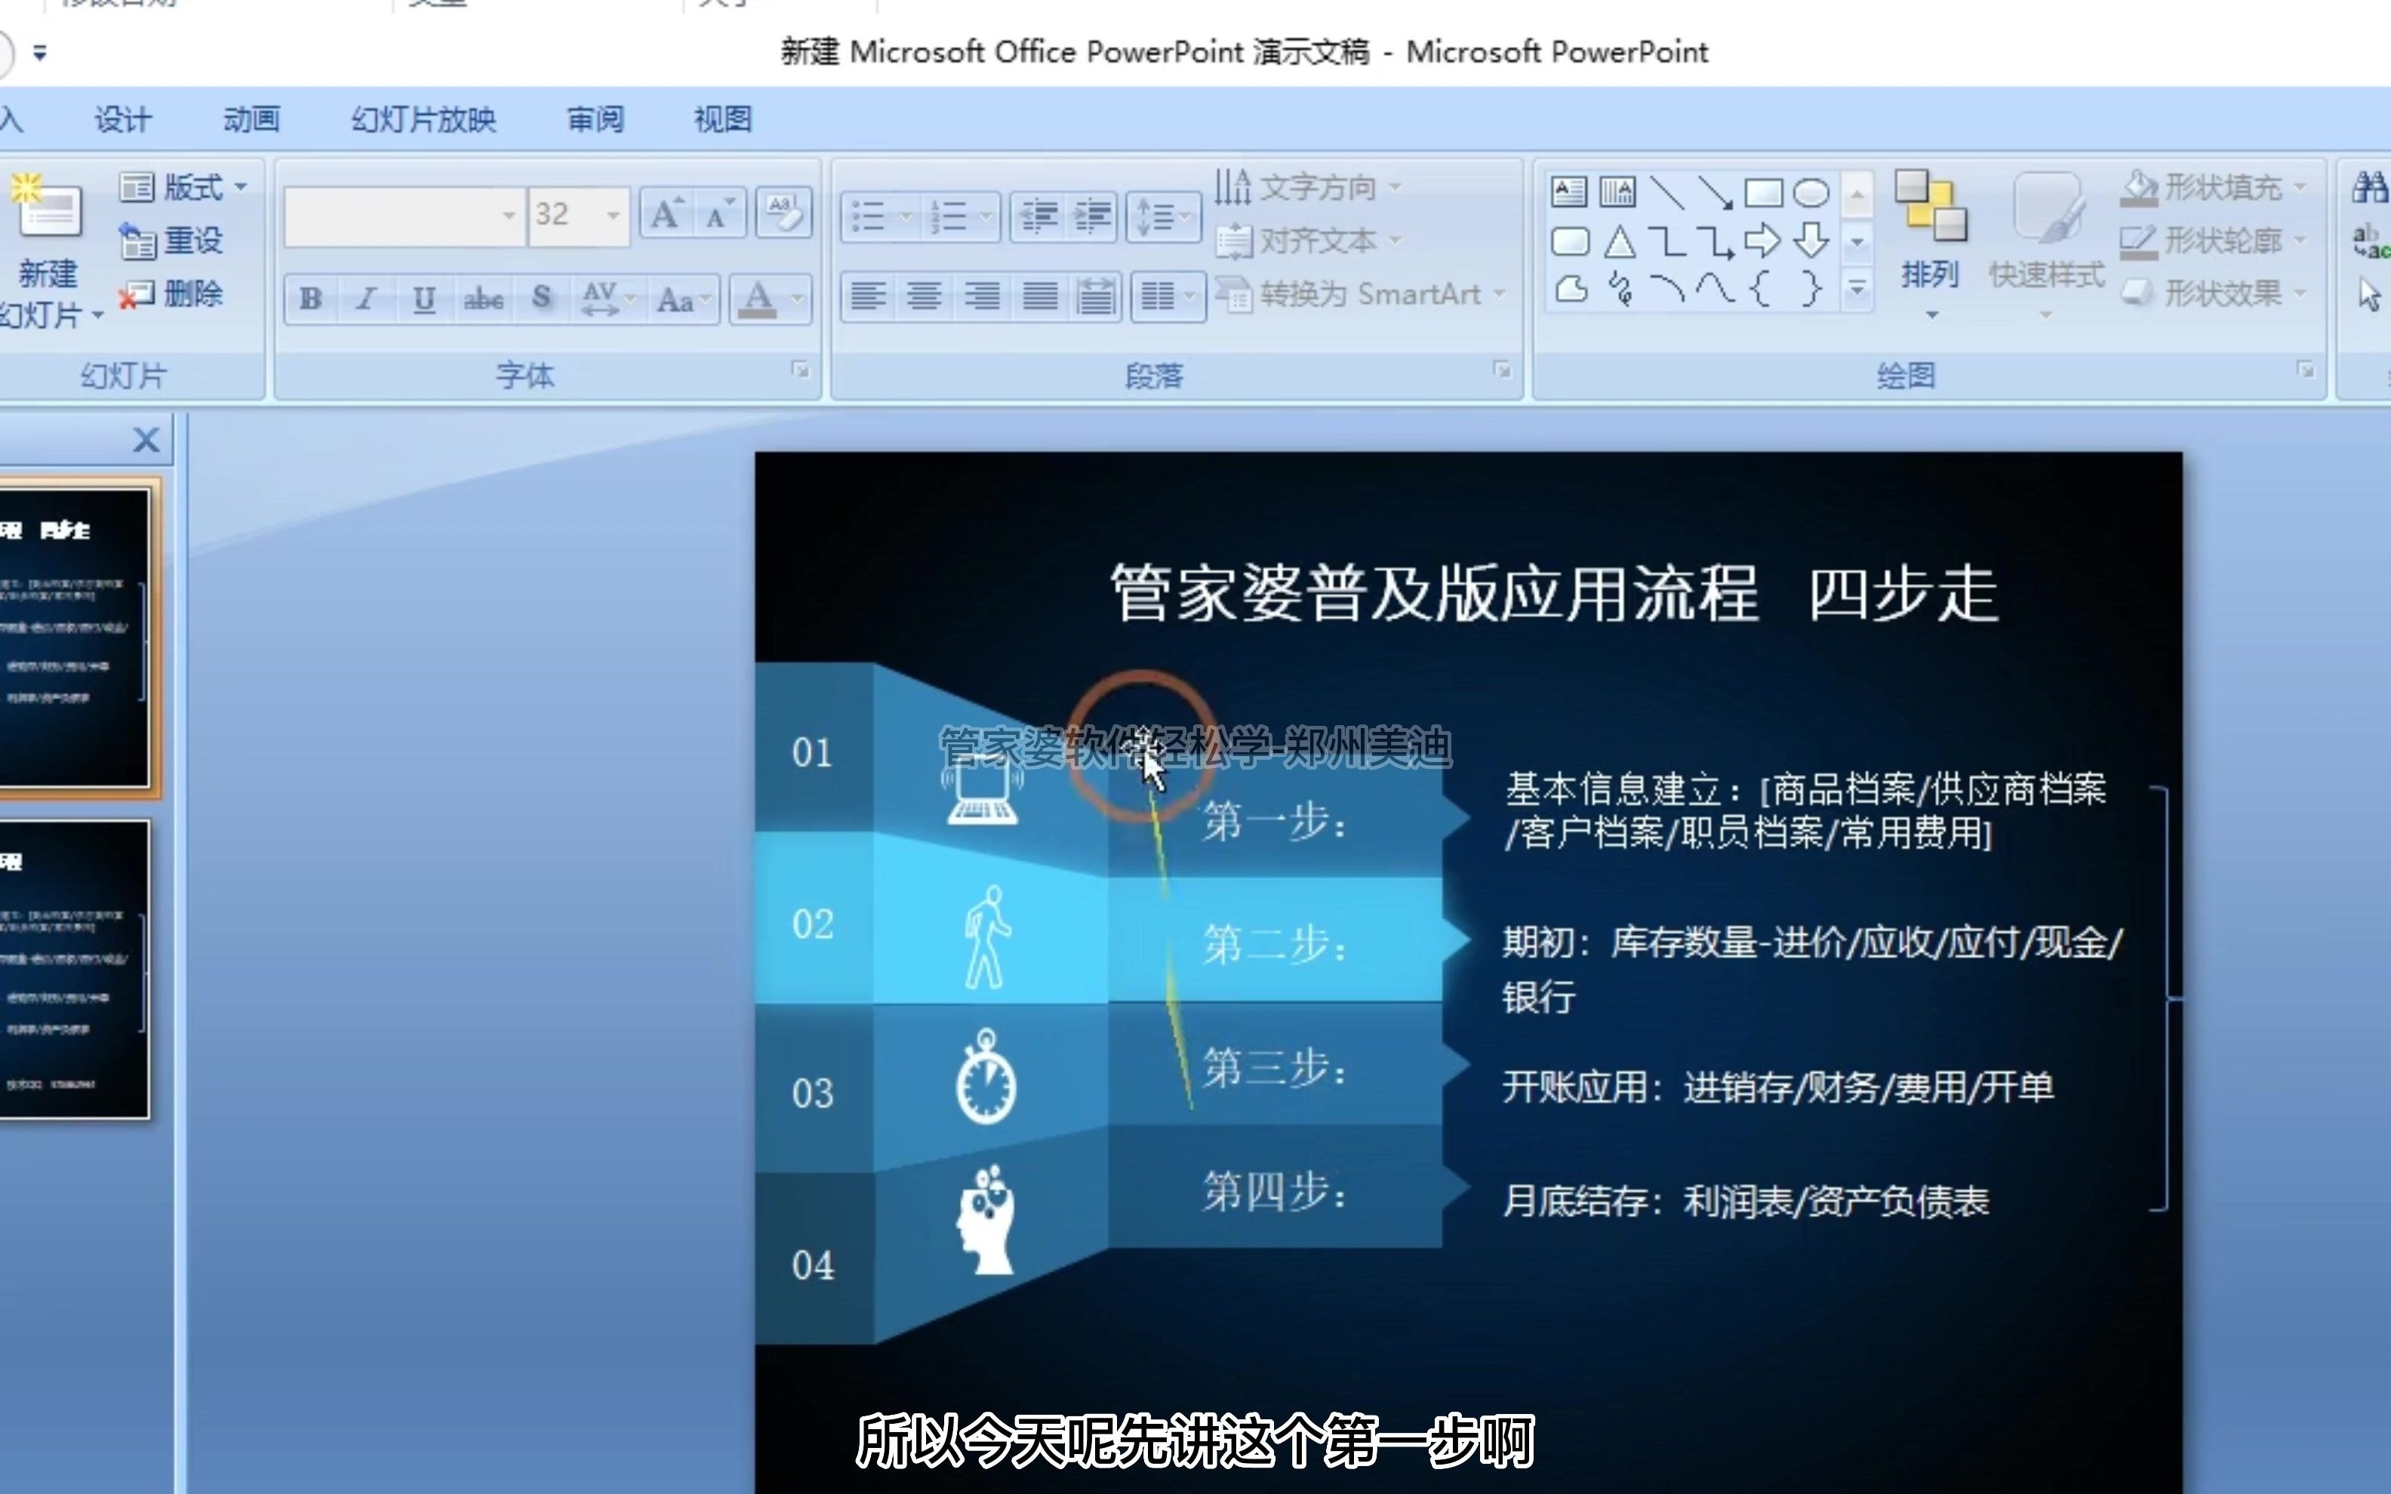Open the Columns dropdown
Viewport: 2391px width, 1494px height.
[1168, 297]
